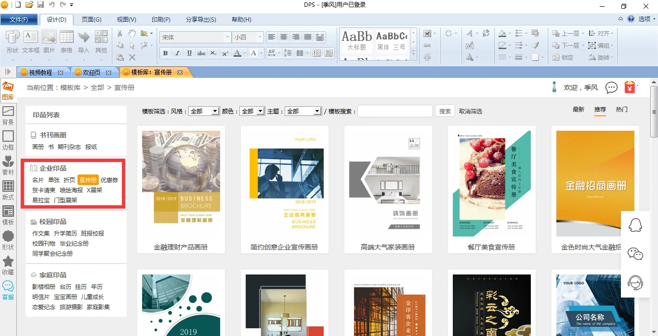Click the font color A button
This screenshot has width=658, height=336.
(237, 53)
